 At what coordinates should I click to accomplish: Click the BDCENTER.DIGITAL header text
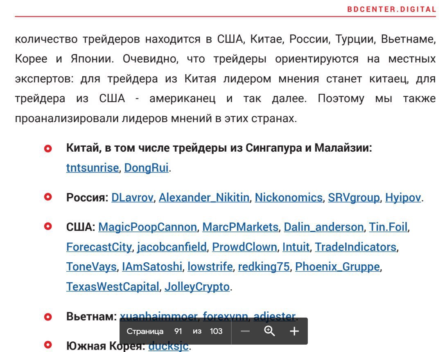tap(392, 9)
